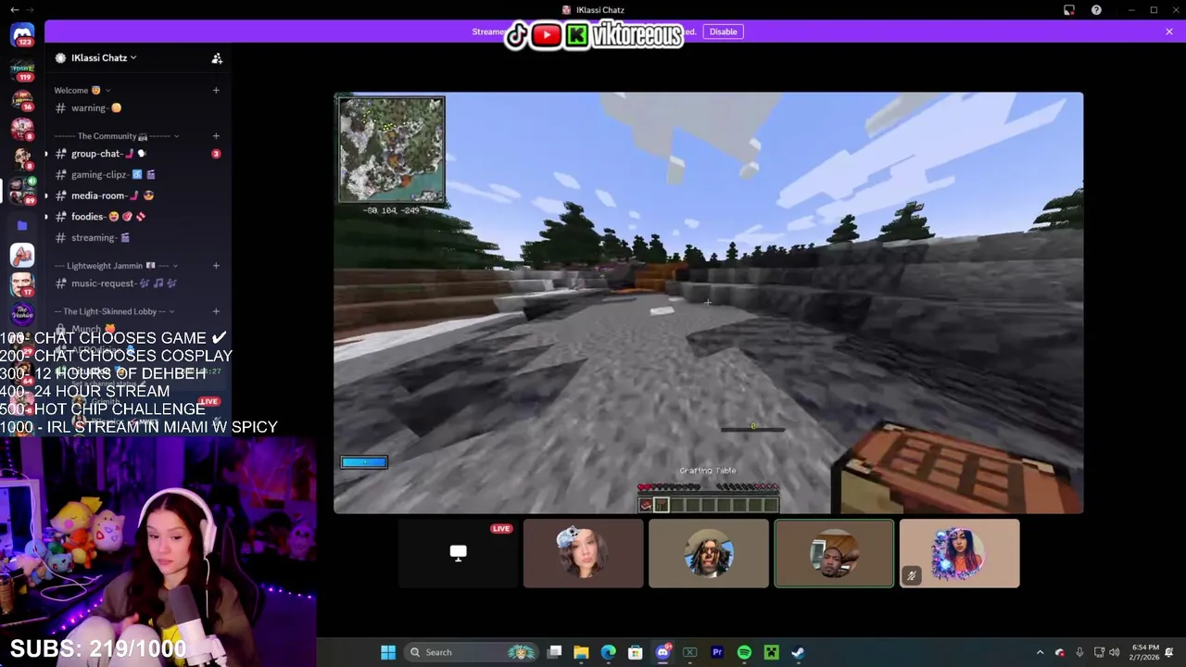The height and width of the screenshot is (667, 1186).
Task: Click the LIVE badge on the screen share tile
Action: coord(501,529)
